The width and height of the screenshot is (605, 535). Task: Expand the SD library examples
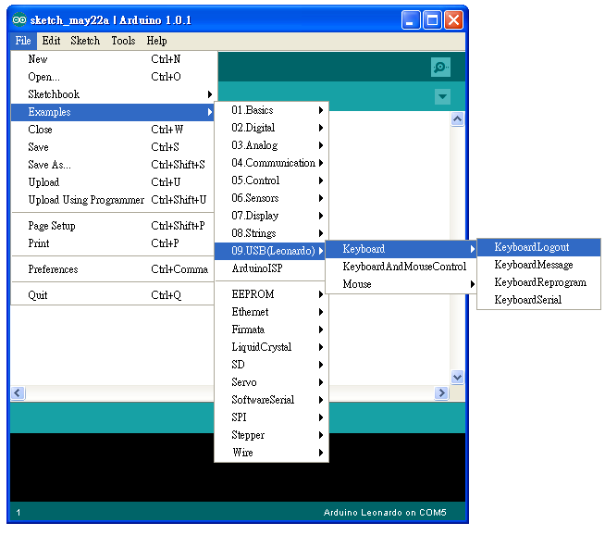tap(272, 365)
